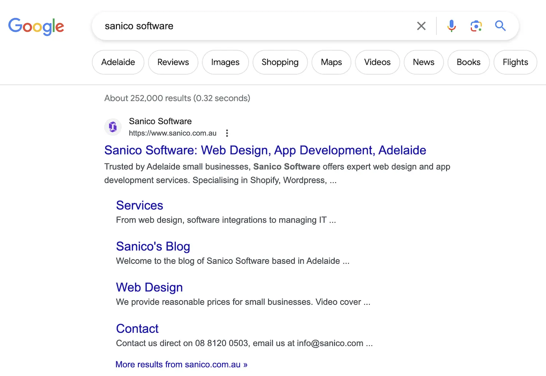Open the Web Design sitelink

pos(149,288)
